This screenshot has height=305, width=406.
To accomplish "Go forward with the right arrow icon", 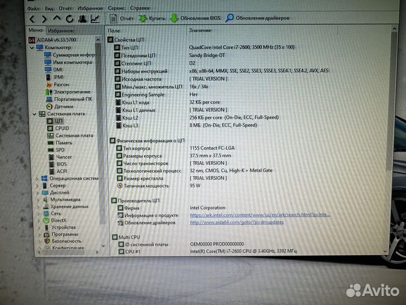I will (x=45, y=19).
